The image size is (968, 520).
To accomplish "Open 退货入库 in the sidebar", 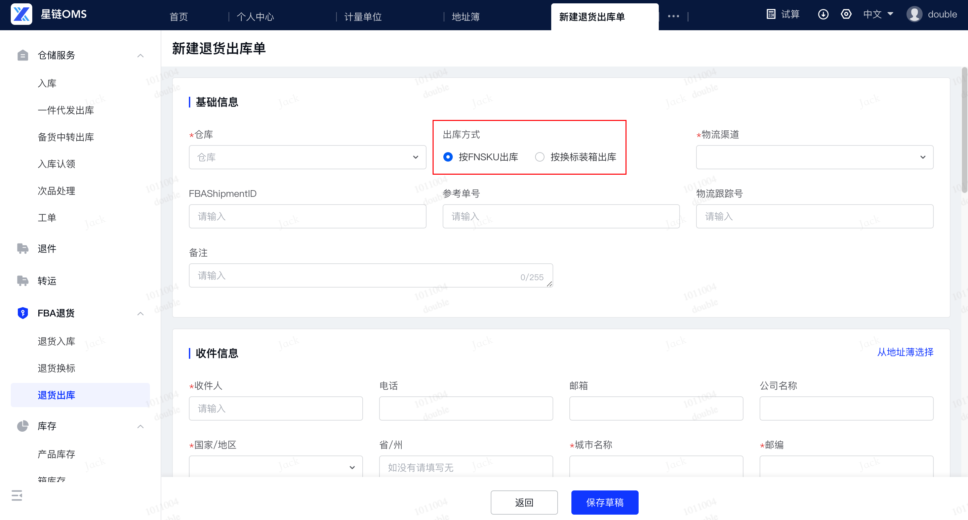I will coord(56,341).
